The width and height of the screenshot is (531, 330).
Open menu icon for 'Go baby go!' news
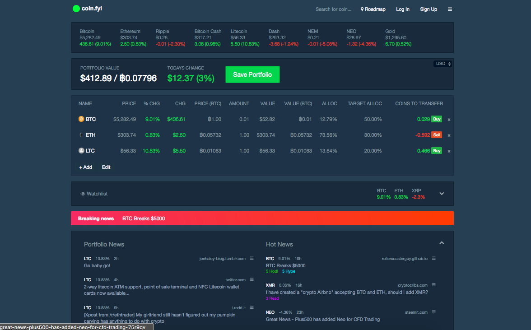[x=252, y=258]
